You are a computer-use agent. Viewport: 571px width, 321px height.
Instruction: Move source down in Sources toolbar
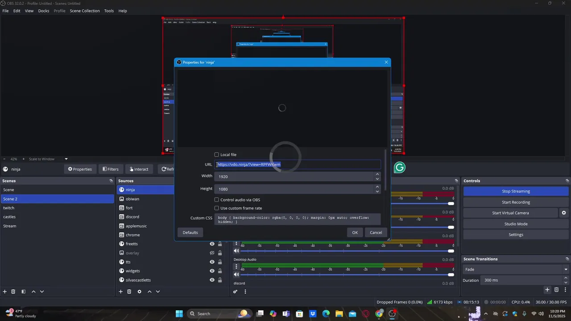pos(157,291)
